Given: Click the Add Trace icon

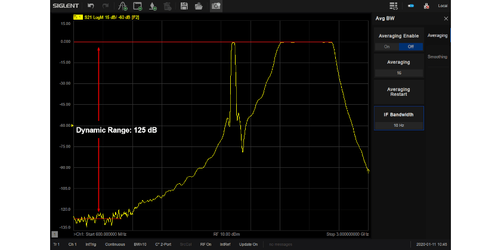Looking at the screenshot, I should [x=122, y=6].
